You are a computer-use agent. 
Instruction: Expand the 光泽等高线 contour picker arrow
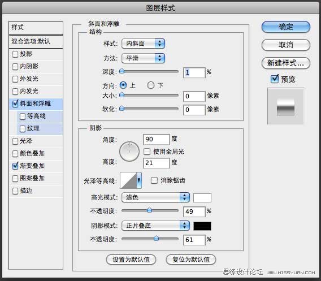pyautogui.click(x=139, y=180)
